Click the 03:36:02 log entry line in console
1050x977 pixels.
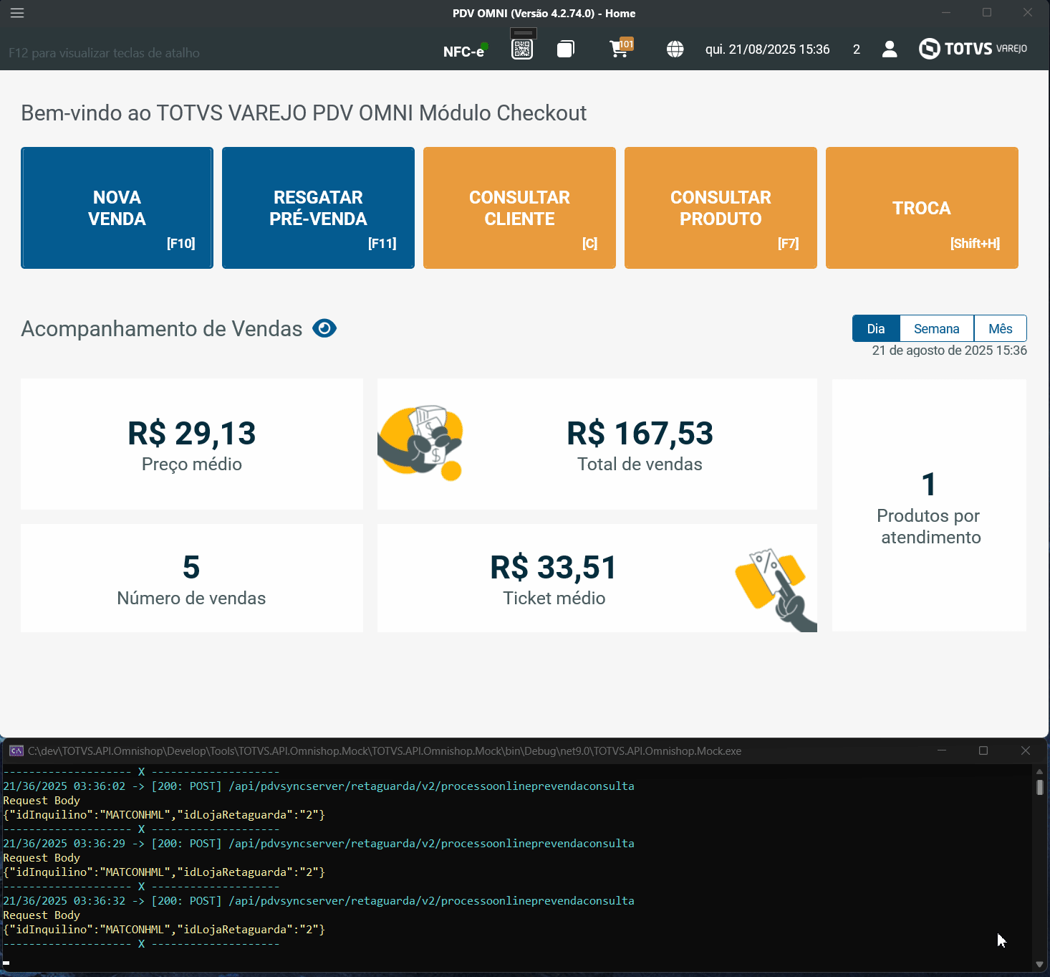pos(319,786)
